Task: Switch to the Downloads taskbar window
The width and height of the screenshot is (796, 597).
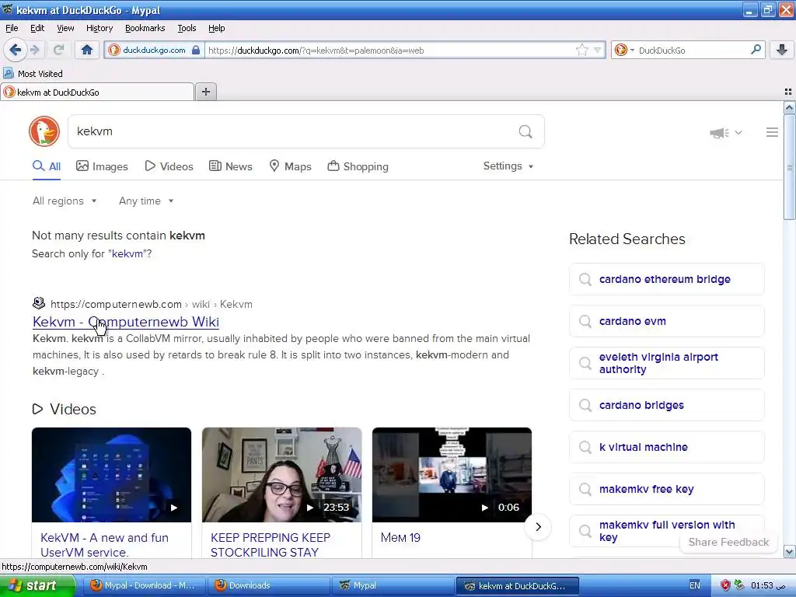Action: (x=269, y=585)
